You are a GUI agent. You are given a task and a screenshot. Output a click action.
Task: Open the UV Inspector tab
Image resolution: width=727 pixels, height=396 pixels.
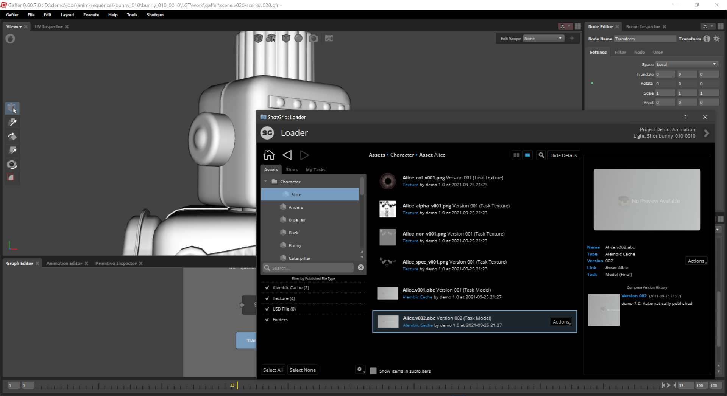click(48, 26)
